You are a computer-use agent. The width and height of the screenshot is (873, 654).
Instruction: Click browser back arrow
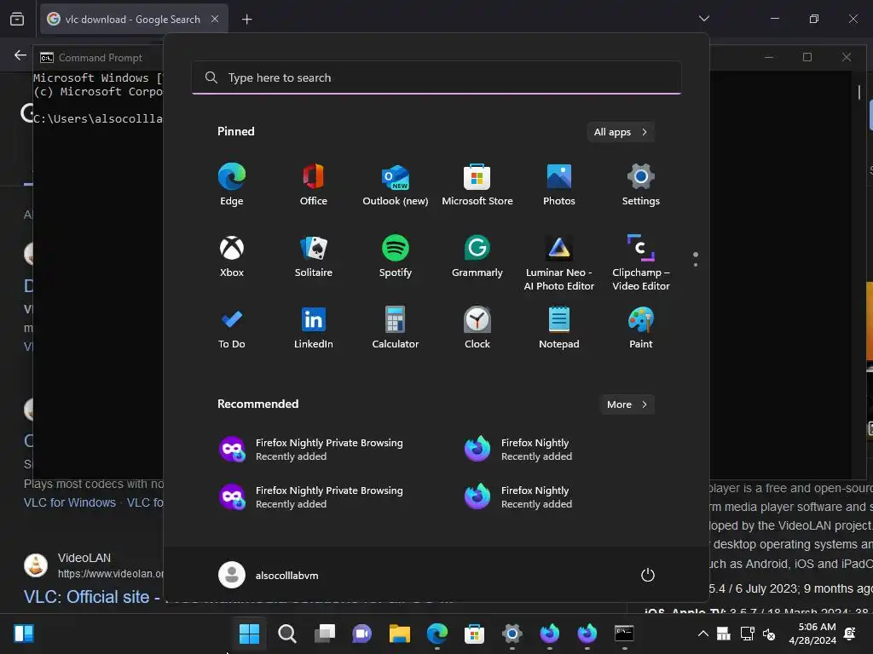(20, 55)
